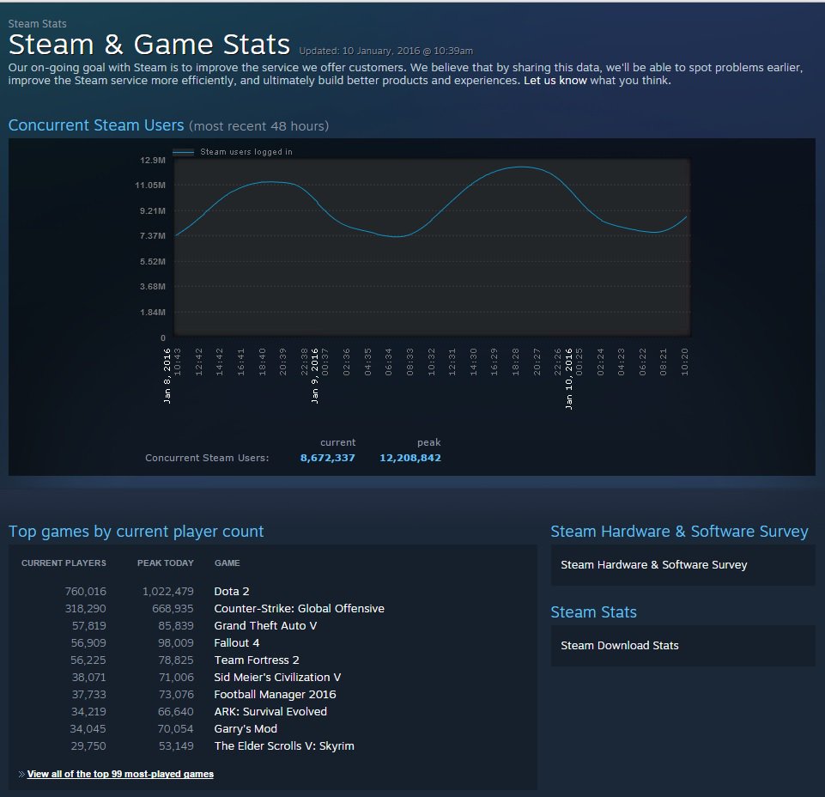Click the 18:40 time tick on chart axis
Screen dimensions: 825x797
262,362
